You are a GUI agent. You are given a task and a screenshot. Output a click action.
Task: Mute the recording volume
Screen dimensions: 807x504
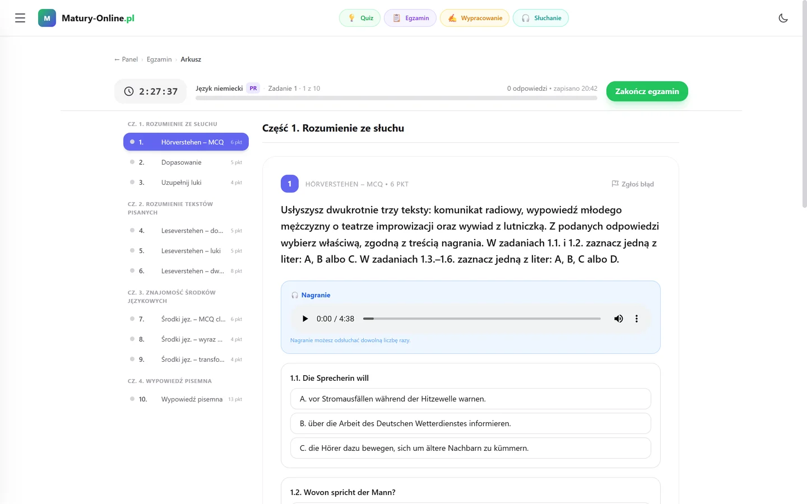point(619,319)
